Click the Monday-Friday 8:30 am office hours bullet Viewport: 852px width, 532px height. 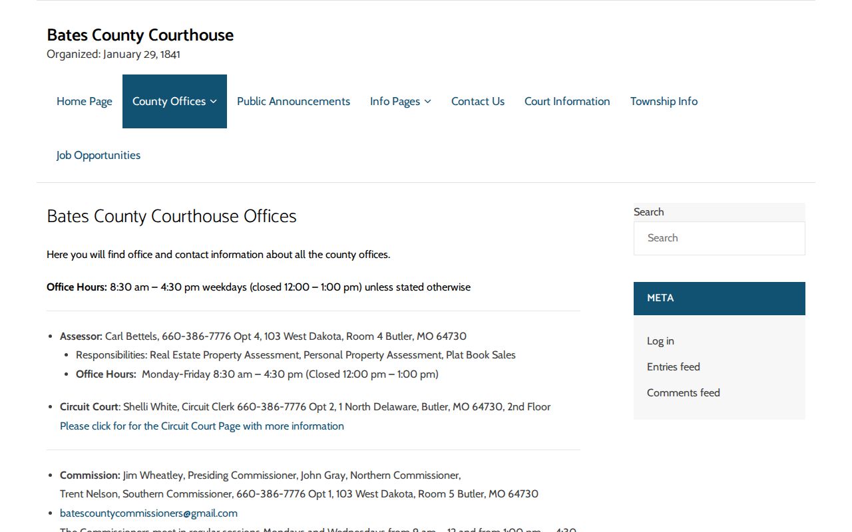tap(257, 374)
